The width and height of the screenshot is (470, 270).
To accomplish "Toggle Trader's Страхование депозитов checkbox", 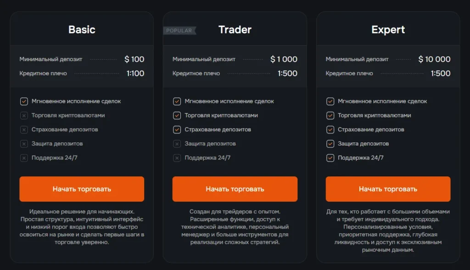I will pos(177,129).
